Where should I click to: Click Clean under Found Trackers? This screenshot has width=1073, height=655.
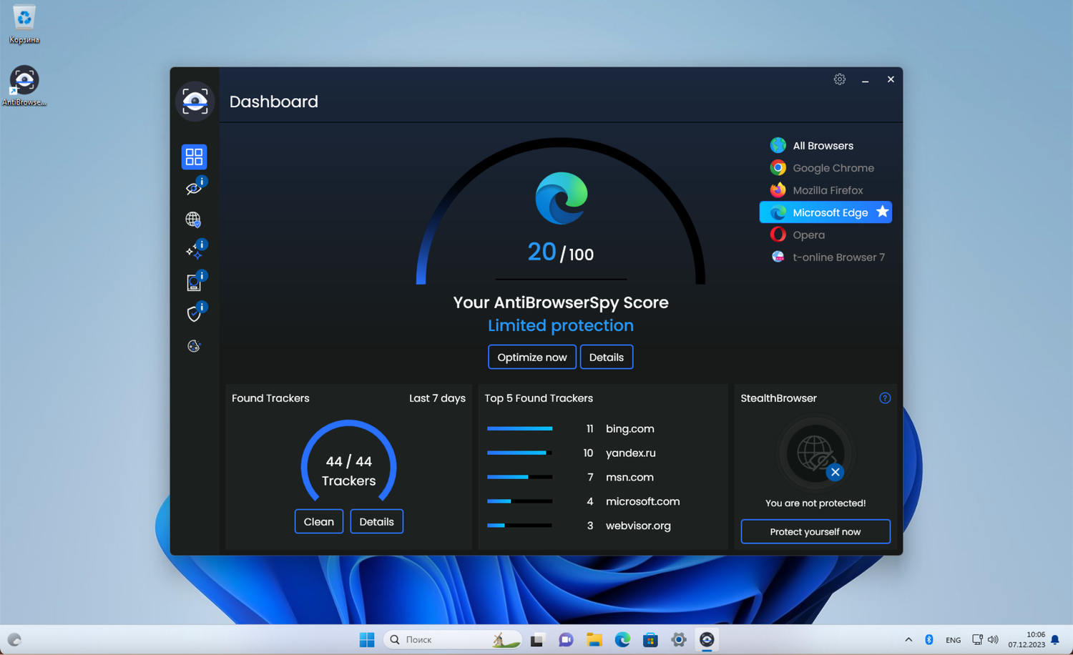318,521
